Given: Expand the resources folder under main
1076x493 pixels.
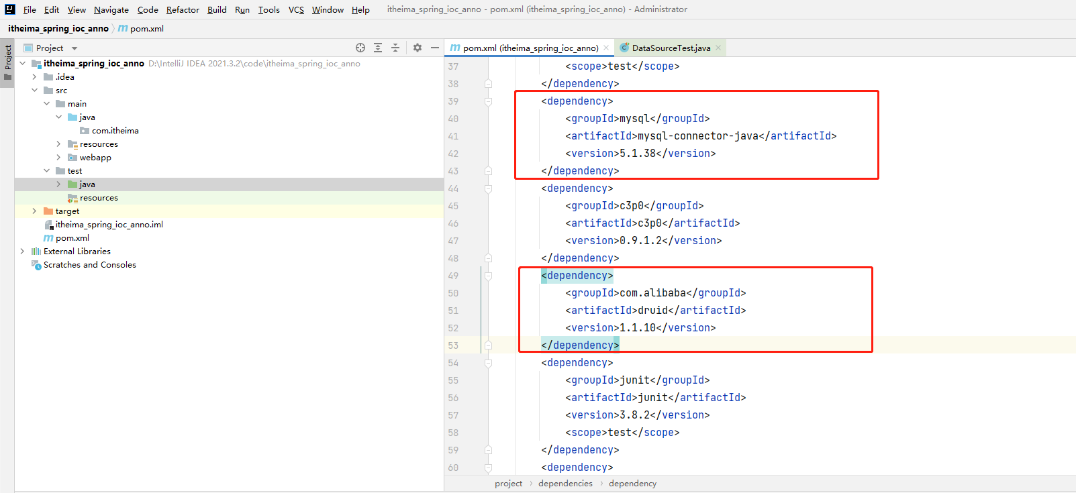Looking at the screenshot, I should pyautogui.click(x=59, y=144).
